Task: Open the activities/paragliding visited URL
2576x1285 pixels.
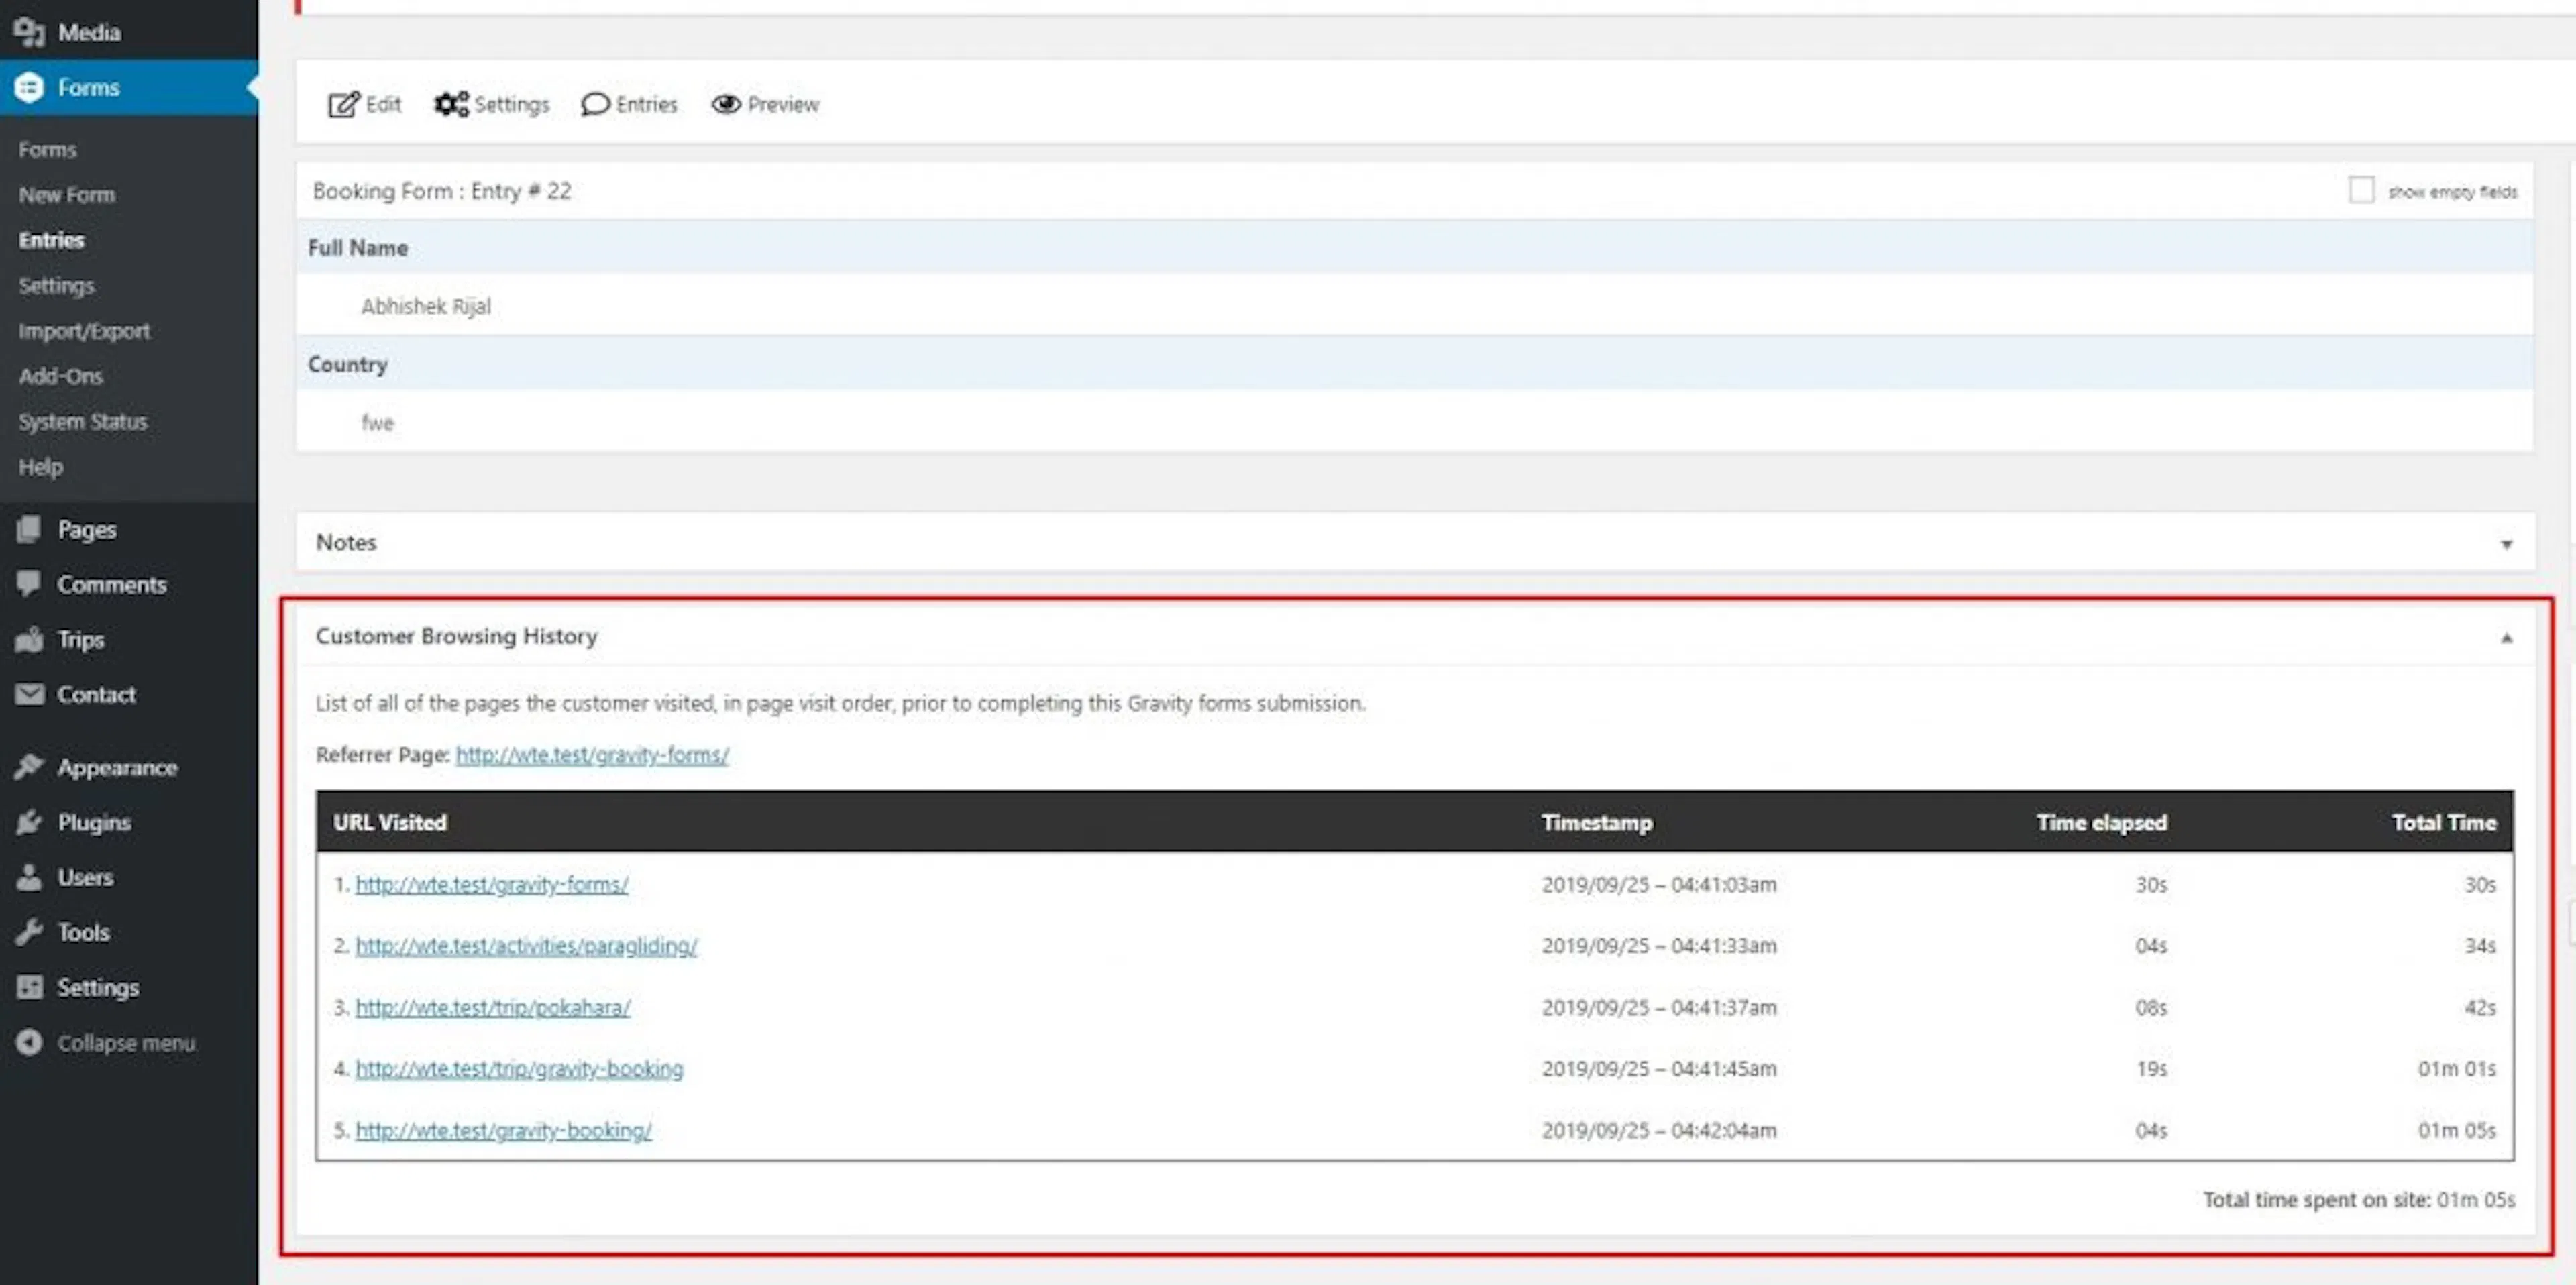Action: pyautogui.click(x=526, y=946)
